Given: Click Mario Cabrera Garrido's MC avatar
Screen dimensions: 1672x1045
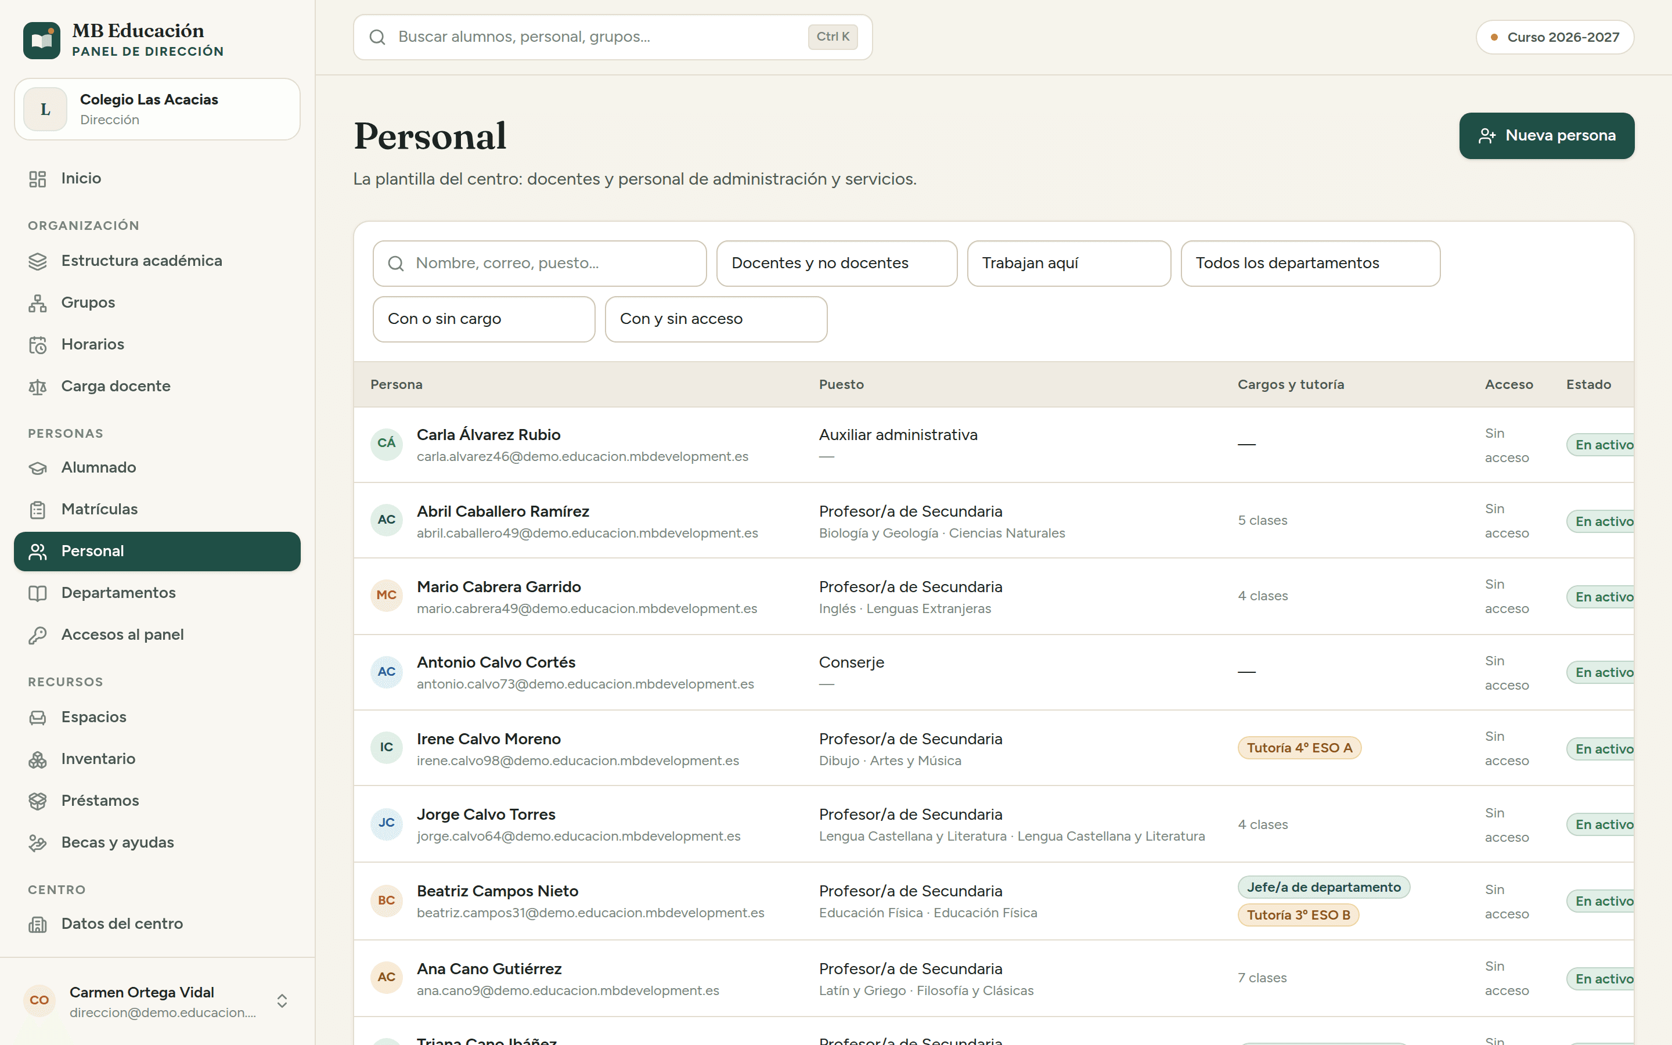Looking at the screenshot, I should tap(386, 596).
